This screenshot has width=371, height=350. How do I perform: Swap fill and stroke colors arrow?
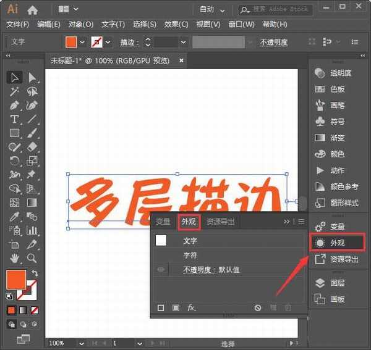(x=35, y=273)
